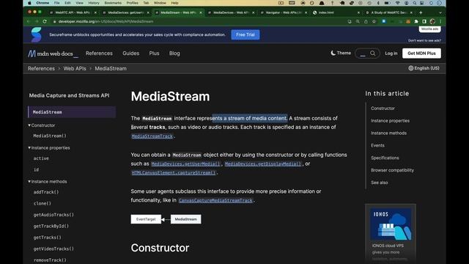469x264 pixels.
Task: Open macOS Spotlight search icon
Action: pyautogui.click(x=415, y=3)
